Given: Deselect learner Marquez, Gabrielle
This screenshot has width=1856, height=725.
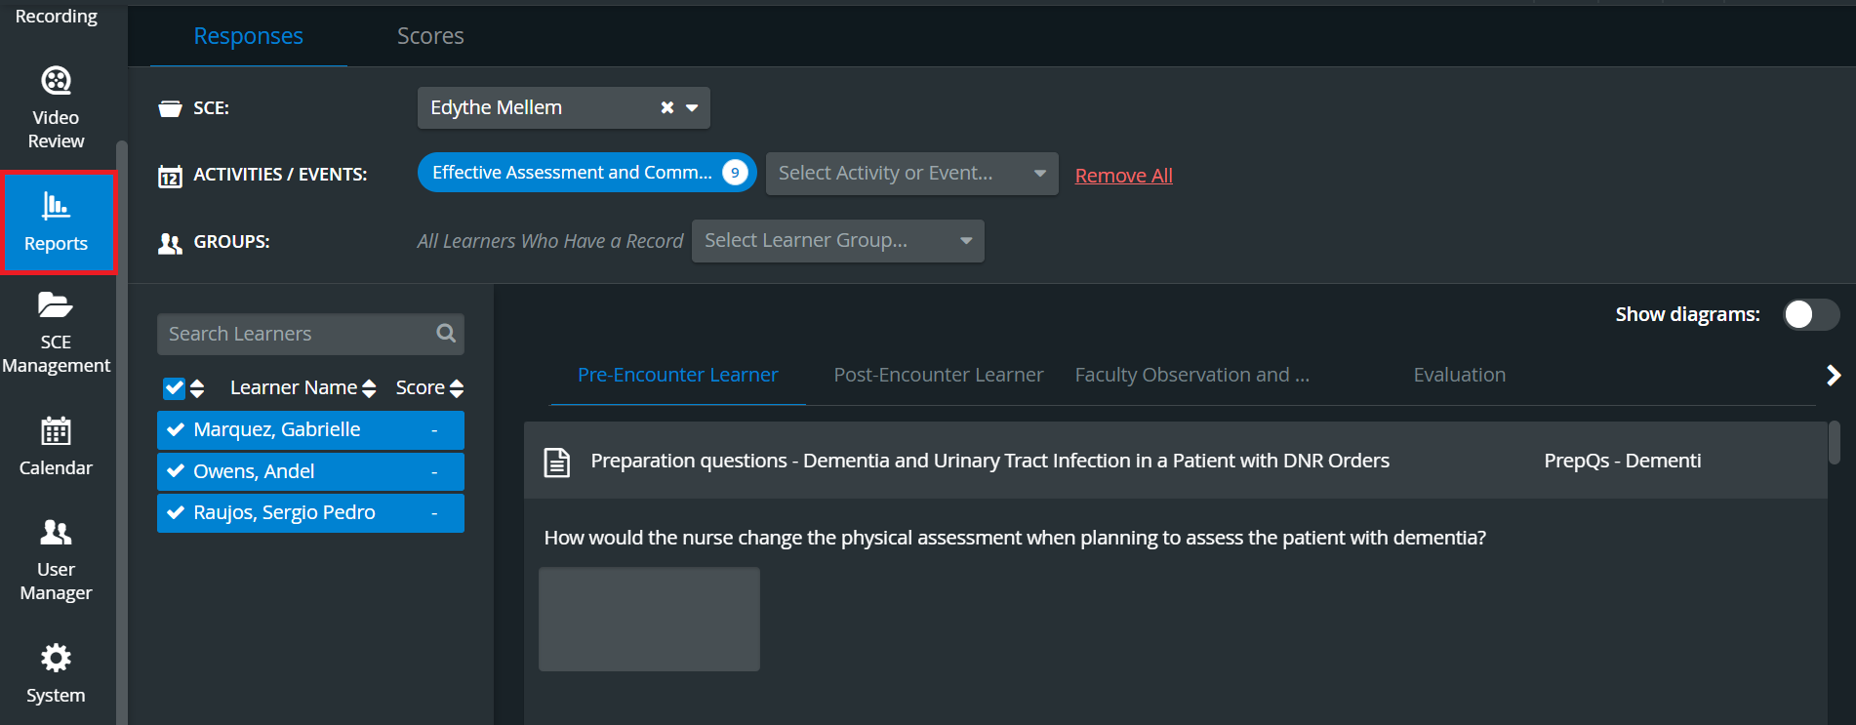Looking at the screenshot, I should [310, 429].
